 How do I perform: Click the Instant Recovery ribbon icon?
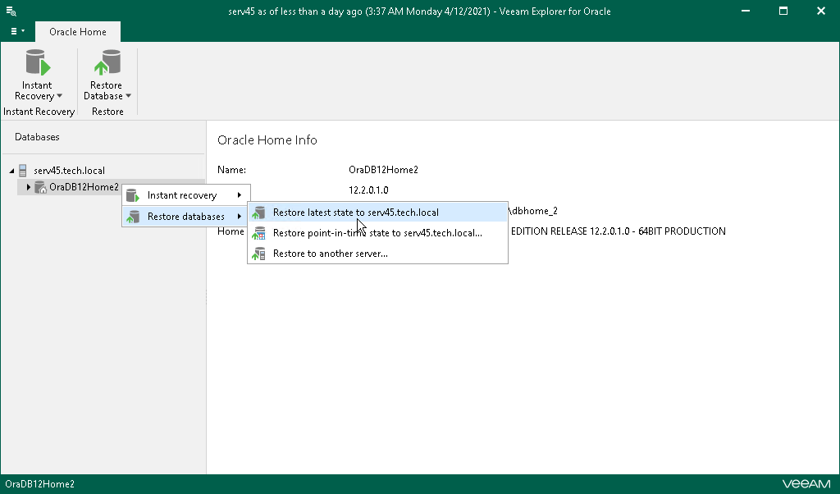coord(37,64)
